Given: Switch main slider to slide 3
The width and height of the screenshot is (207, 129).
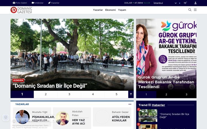Looking at the screenshot, I should [69, 94].
